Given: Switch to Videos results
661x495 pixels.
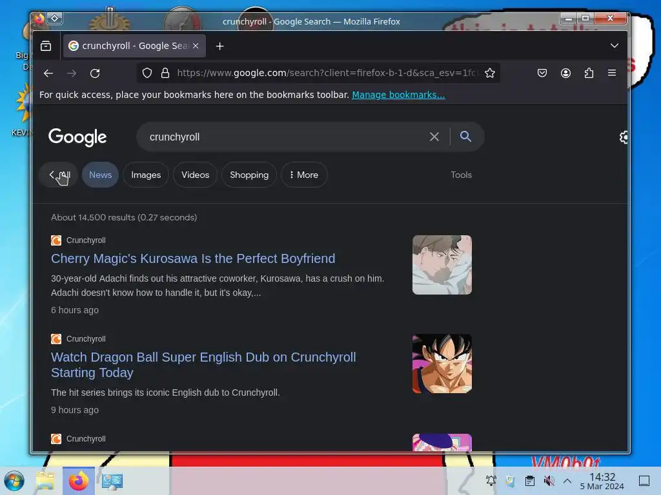Looking at the screenshot, I should click(x=195, y=175).
